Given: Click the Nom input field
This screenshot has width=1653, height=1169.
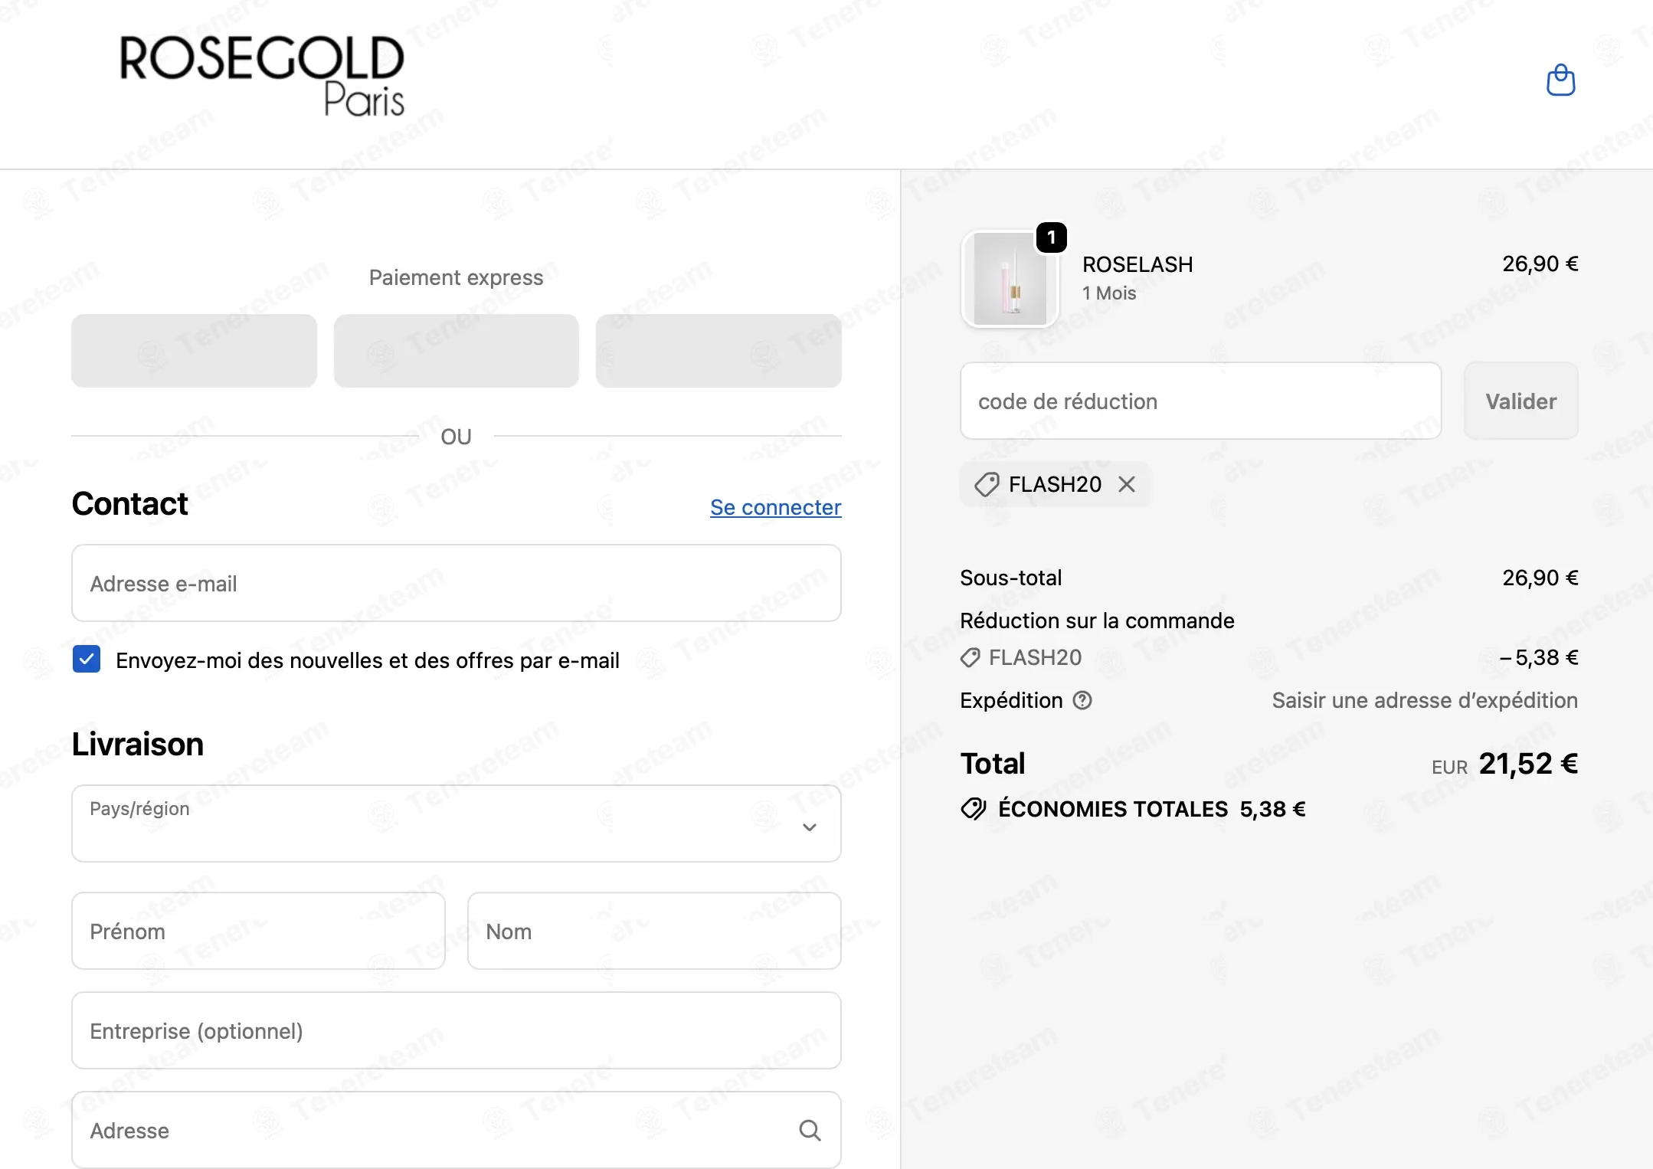Looking at the screenshot, I should [654, 931].
